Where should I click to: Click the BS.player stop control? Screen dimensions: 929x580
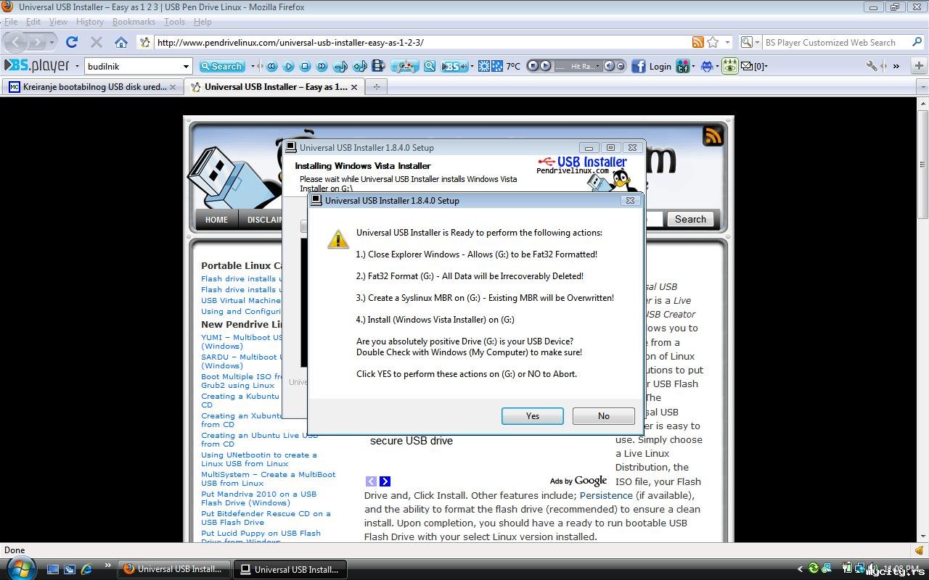coord(305,66)
